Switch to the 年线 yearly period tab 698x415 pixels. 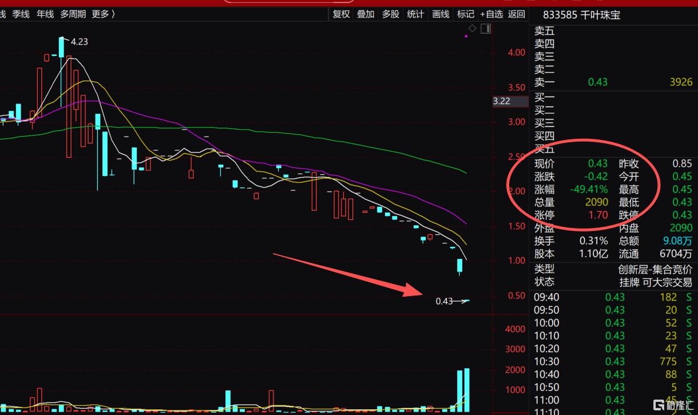pos(45,14)
